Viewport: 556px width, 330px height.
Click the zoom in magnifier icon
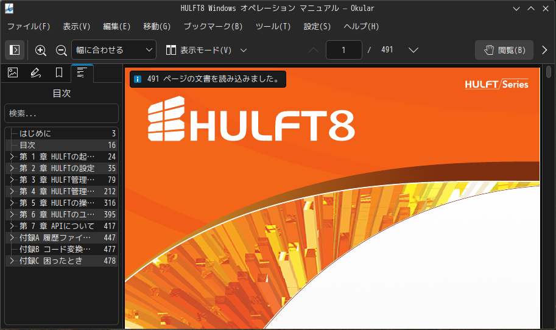coord(41,51)
